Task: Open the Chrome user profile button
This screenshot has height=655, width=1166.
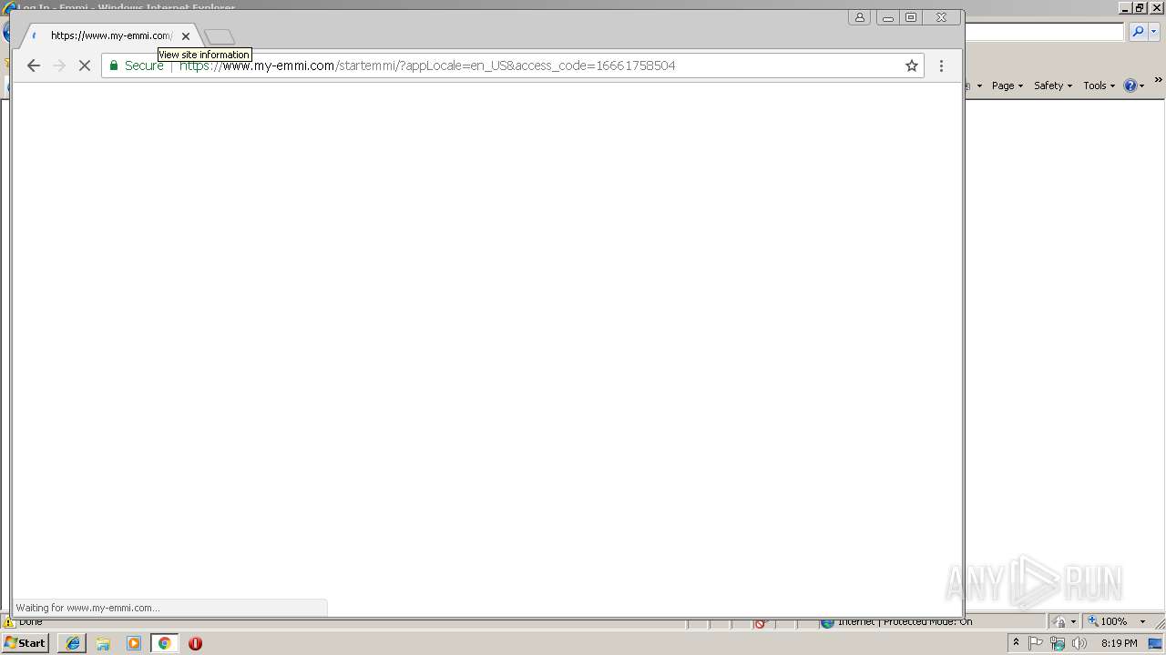Action: tap(859, 17)
